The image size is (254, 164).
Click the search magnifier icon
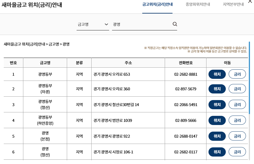click(x=175, y=24)
